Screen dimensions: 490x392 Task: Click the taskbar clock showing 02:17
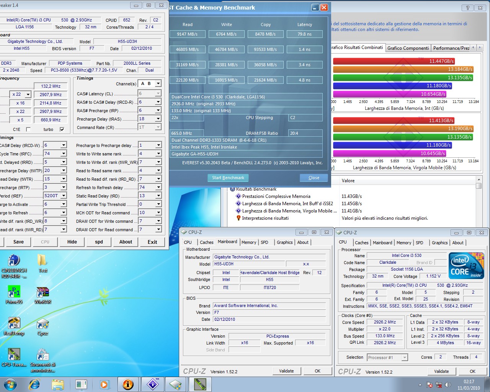pos(469,385)
